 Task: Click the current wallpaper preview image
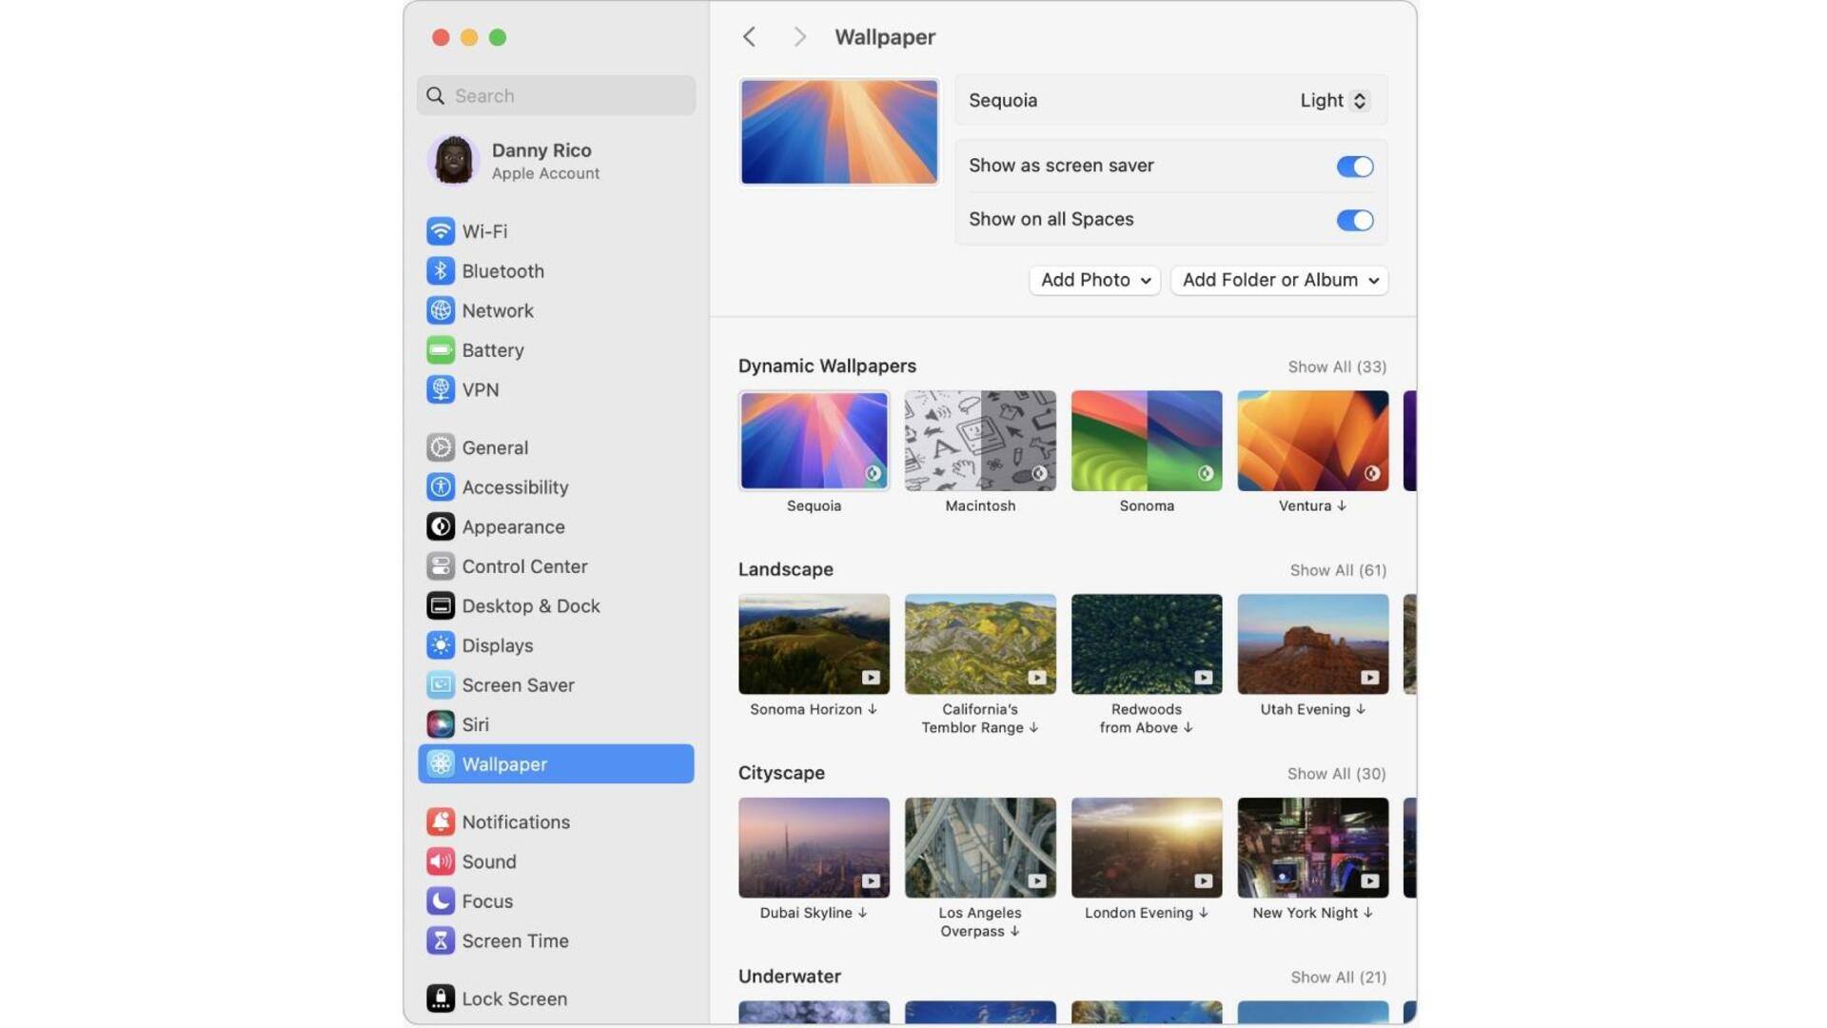(x=838, y=131)
